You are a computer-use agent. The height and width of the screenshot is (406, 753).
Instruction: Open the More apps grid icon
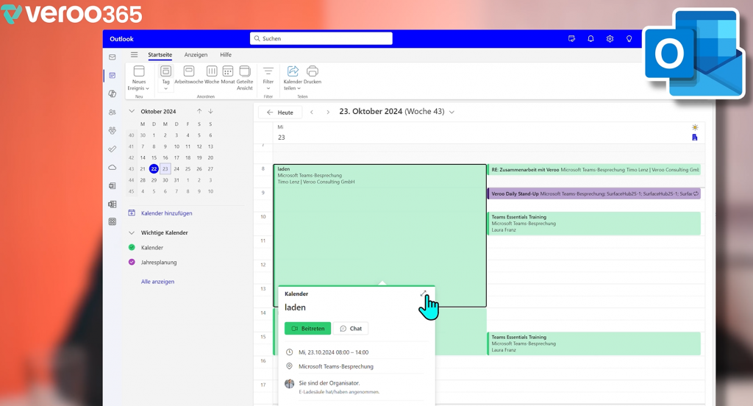click(112, 221)
